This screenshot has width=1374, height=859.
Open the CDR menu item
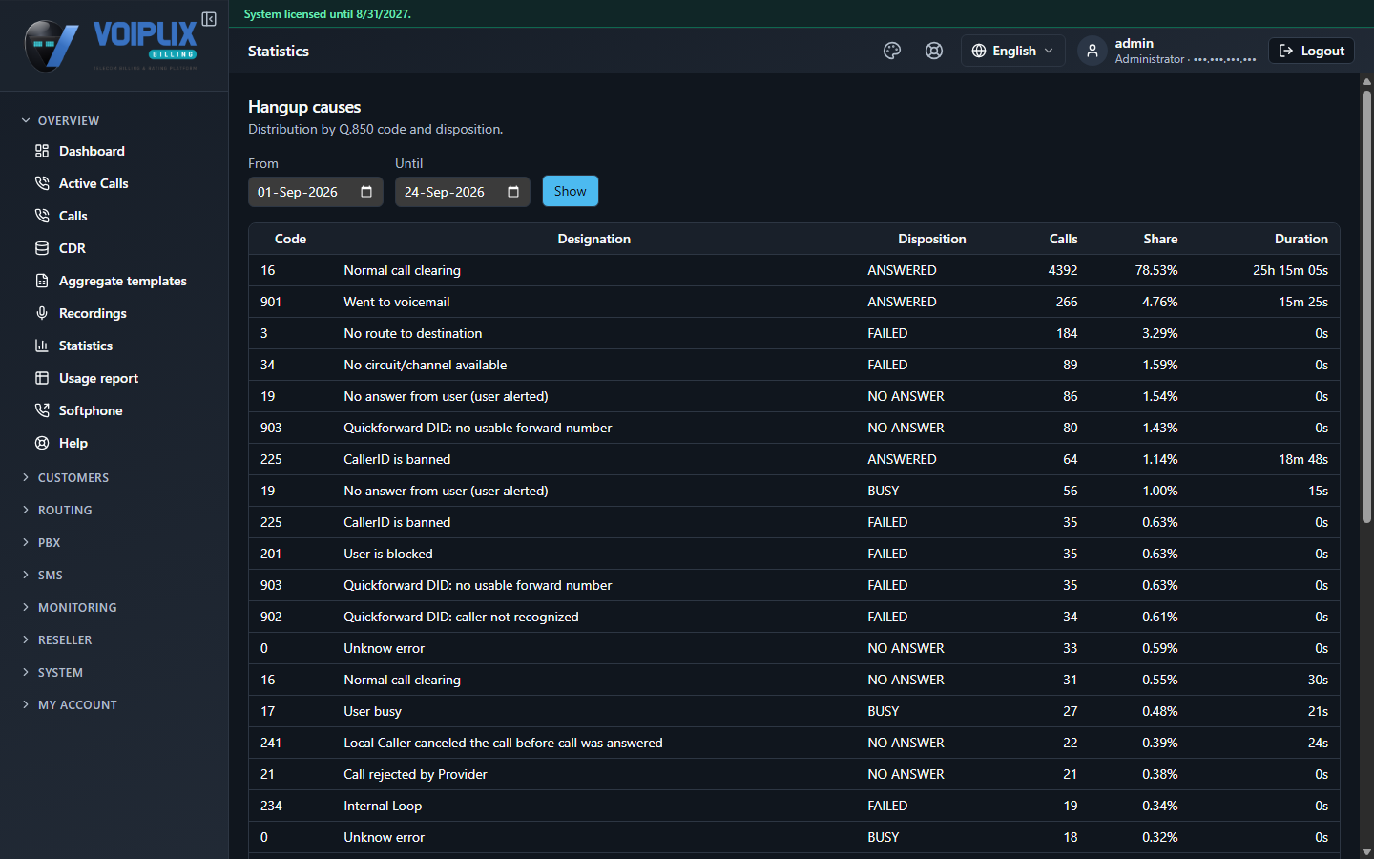(x=73, y=248)
